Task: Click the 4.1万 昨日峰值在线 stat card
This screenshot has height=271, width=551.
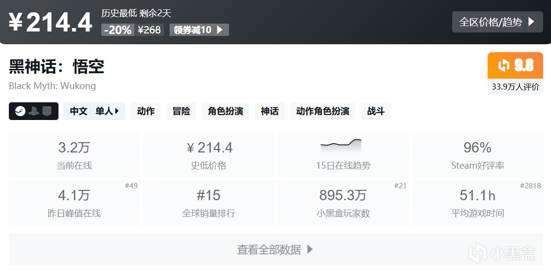Action: point(74,203)
